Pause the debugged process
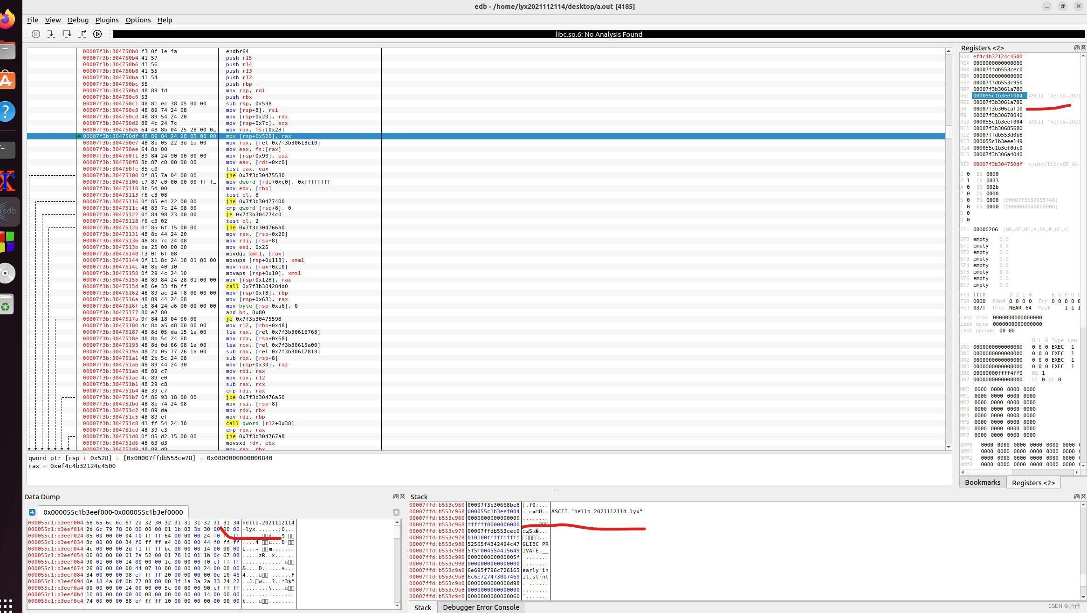Screen dimensions: 1087x613 coord(36,34)
